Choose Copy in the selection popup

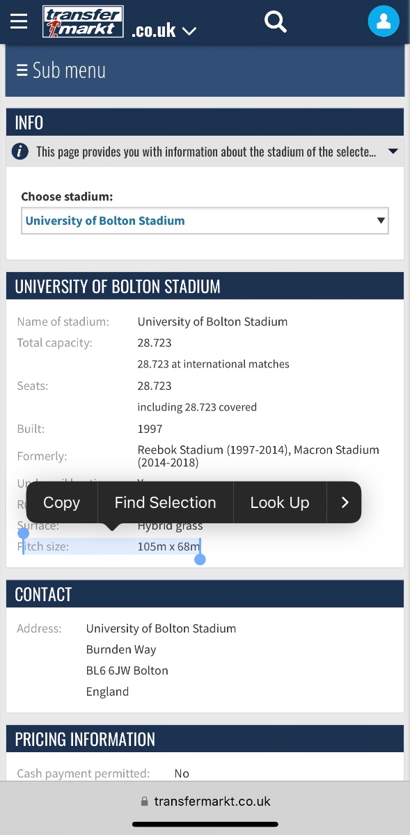pyautogui.click(x=61, y=502)
